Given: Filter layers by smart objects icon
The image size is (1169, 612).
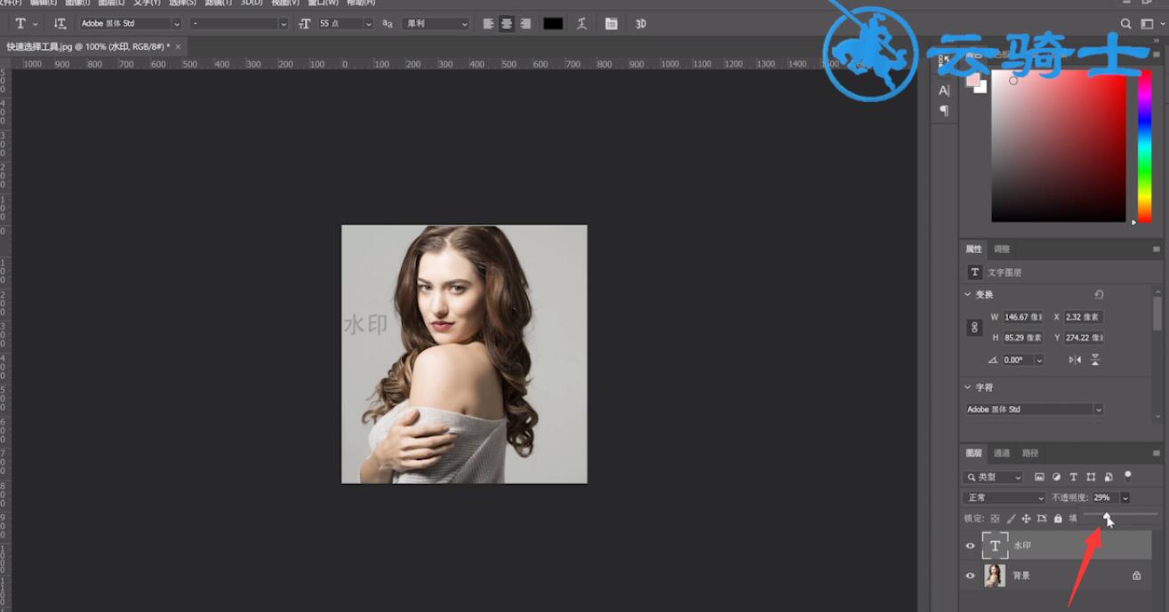Looking at the screenshot, I should point(1109,477).
